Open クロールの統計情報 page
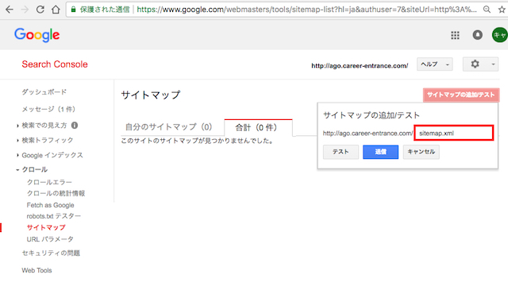Screen dimensions: 508x302 [56, 194]
